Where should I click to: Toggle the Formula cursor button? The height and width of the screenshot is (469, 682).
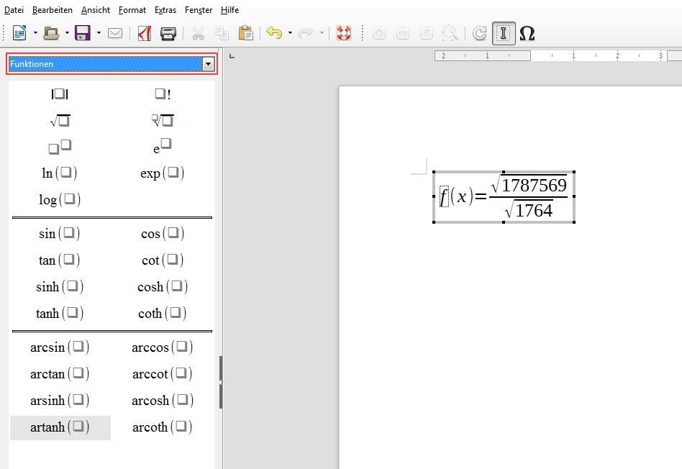click(x=504, y=33)
